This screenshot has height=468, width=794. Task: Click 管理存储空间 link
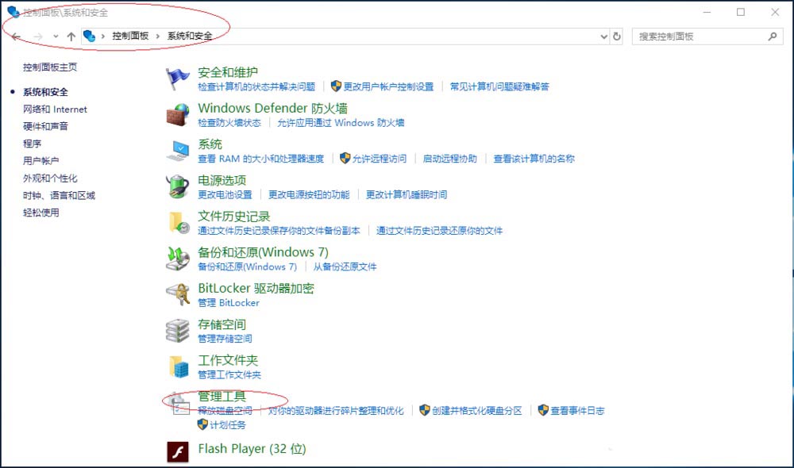pos(225,339)
